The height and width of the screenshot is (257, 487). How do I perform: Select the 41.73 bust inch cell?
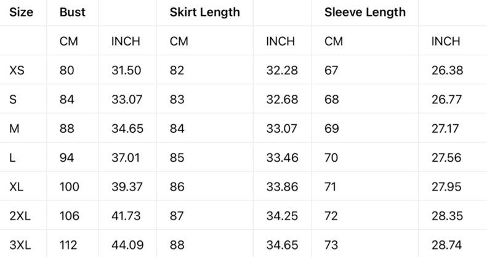click(126, 216)
